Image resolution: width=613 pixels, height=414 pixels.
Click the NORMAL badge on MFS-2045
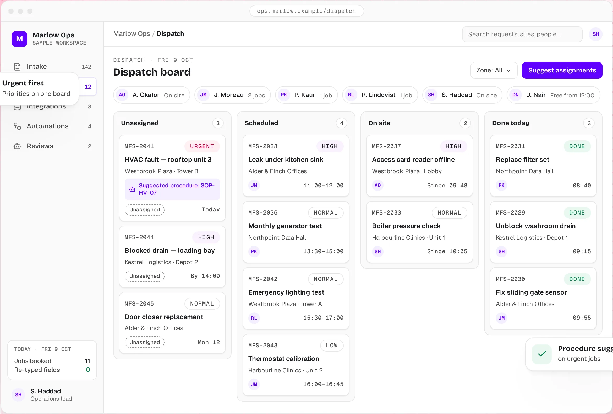tap(202, 304)
